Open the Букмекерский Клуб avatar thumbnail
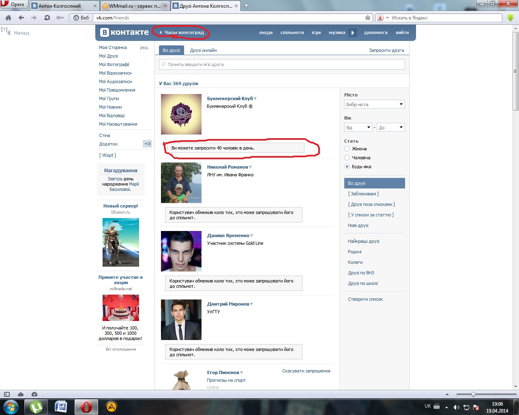The width and height of the screenshot is (519, 415). [x=181, y=114]
